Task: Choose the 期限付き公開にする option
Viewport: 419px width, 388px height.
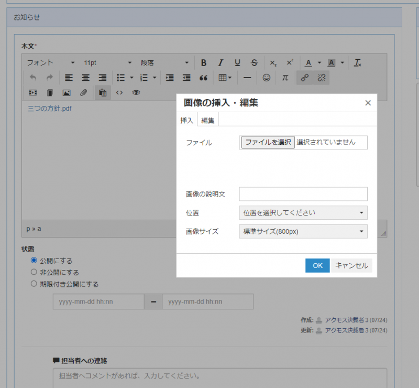Action: [34, 284]
